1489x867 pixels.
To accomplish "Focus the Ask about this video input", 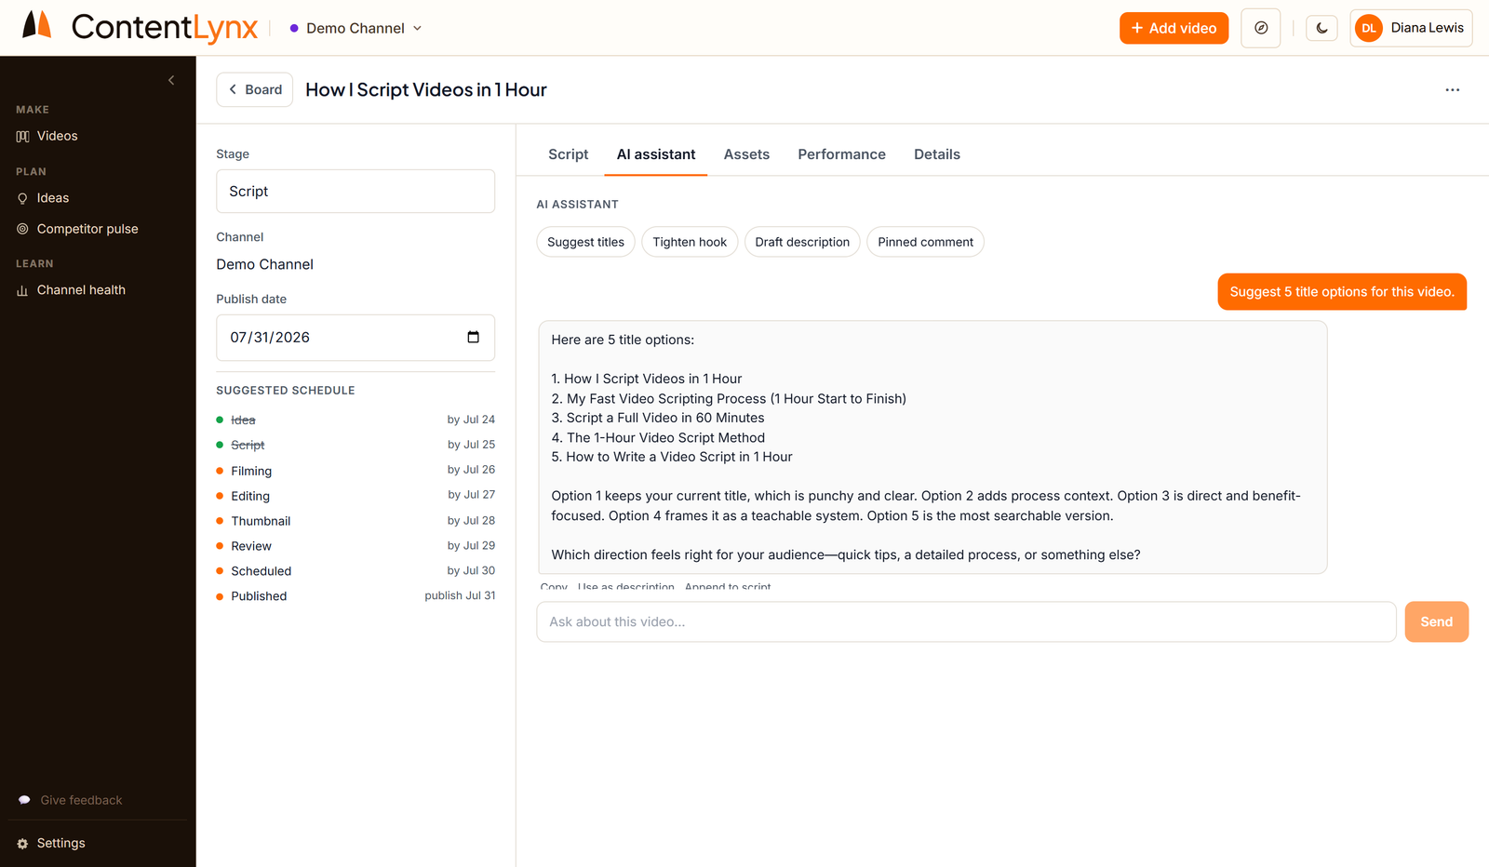I will [966, 621].
